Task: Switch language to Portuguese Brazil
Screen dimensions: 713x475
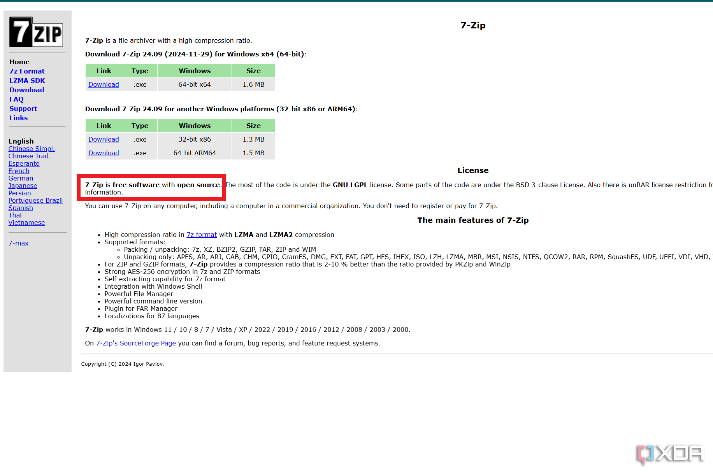Action: point(35,200)
